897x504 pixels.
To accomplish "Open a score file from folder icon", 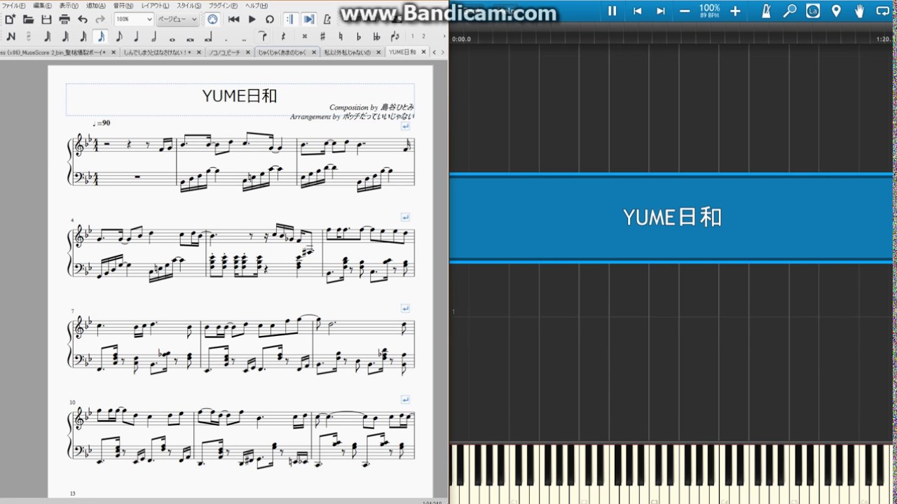I will click(29, 20).
